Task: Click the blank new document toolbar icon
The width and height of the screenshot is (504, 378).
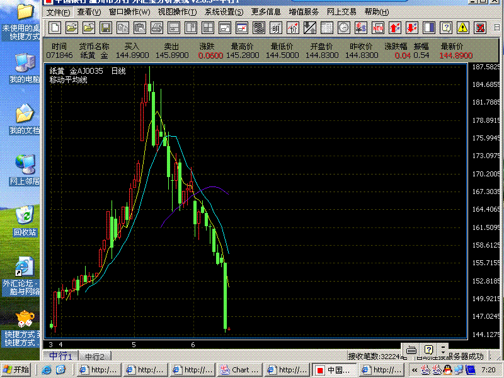Action: click(x=55, y=28)
